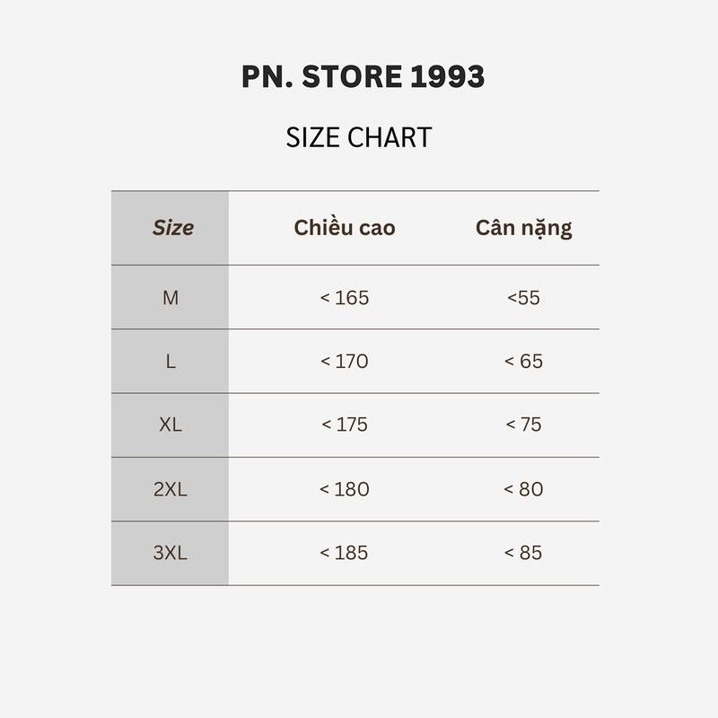This screenshot has width=718, height=718.
Task: Click the PN. STORE 1993 title
Action: point(363,77)
